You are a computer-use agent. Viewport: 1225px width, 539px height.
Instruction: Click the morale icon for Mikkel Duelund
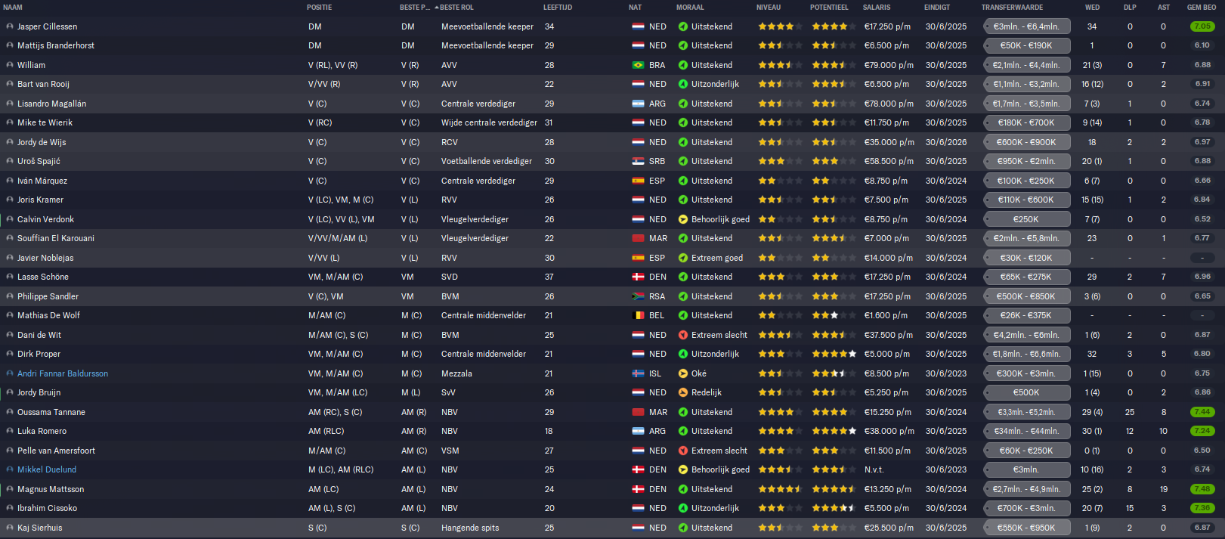[683, 469]
